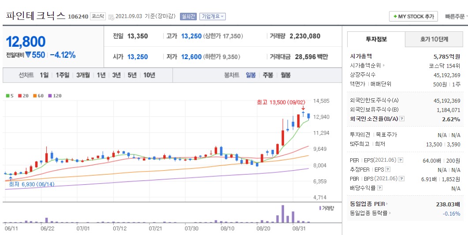This screenshot has height=235, width=468.
Task: Select the 1일 line chart period
Action: point(44,75)
